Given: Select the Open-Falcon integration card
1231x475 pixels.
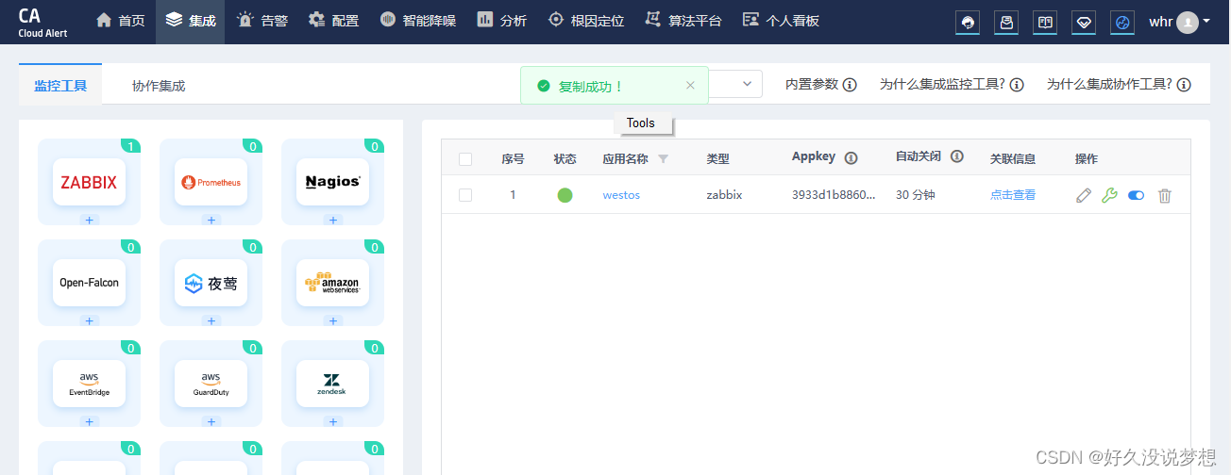Looking at the screenshot, I should click(89, 283).
